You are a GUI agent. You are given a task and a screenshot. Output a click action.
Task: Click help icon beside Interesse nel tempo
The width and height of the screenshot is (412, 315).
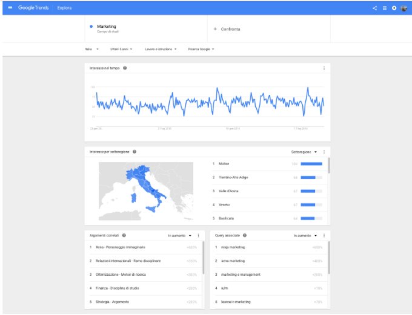[x=125, y=68]
